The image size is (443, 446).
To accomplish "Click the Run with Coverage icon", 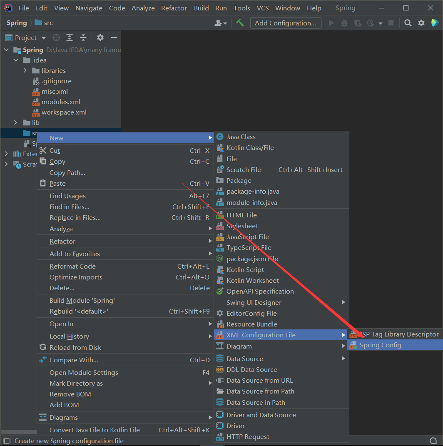I will coord(358,23).
